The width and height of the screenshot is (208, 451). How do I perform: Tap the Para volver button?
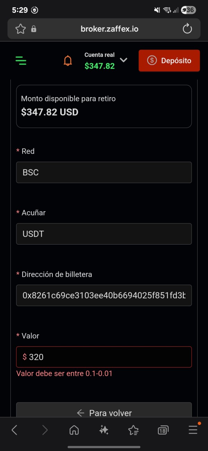pyautogui.click(x=104, y=413)
